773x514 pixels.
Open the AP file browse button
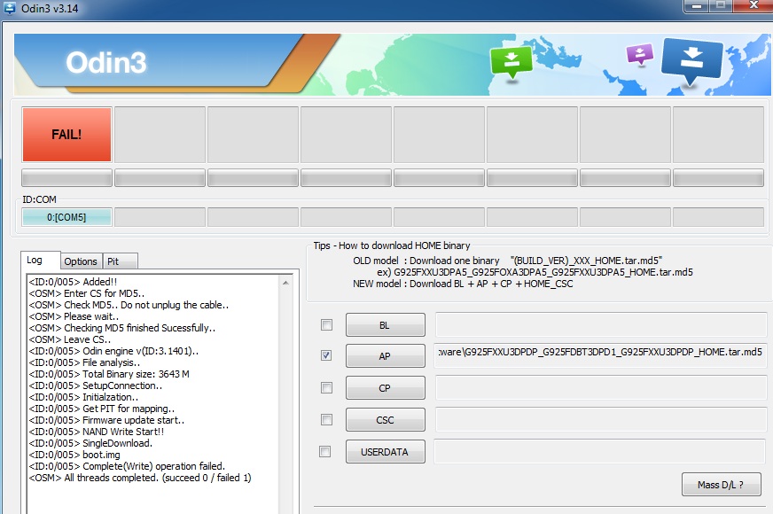[385, 355]
